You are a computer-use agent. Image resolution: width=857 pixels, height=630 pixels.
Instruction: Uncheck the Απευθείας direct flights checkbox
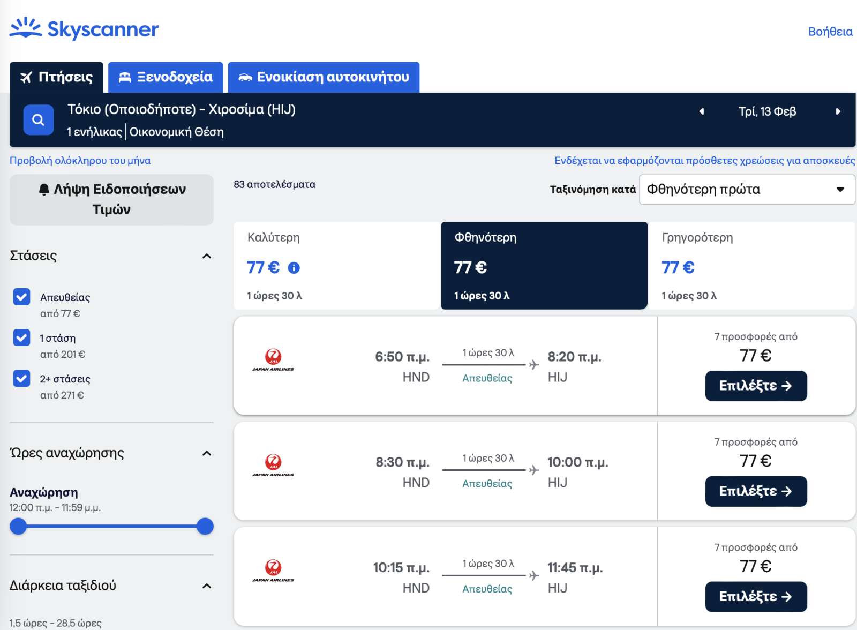21,297
